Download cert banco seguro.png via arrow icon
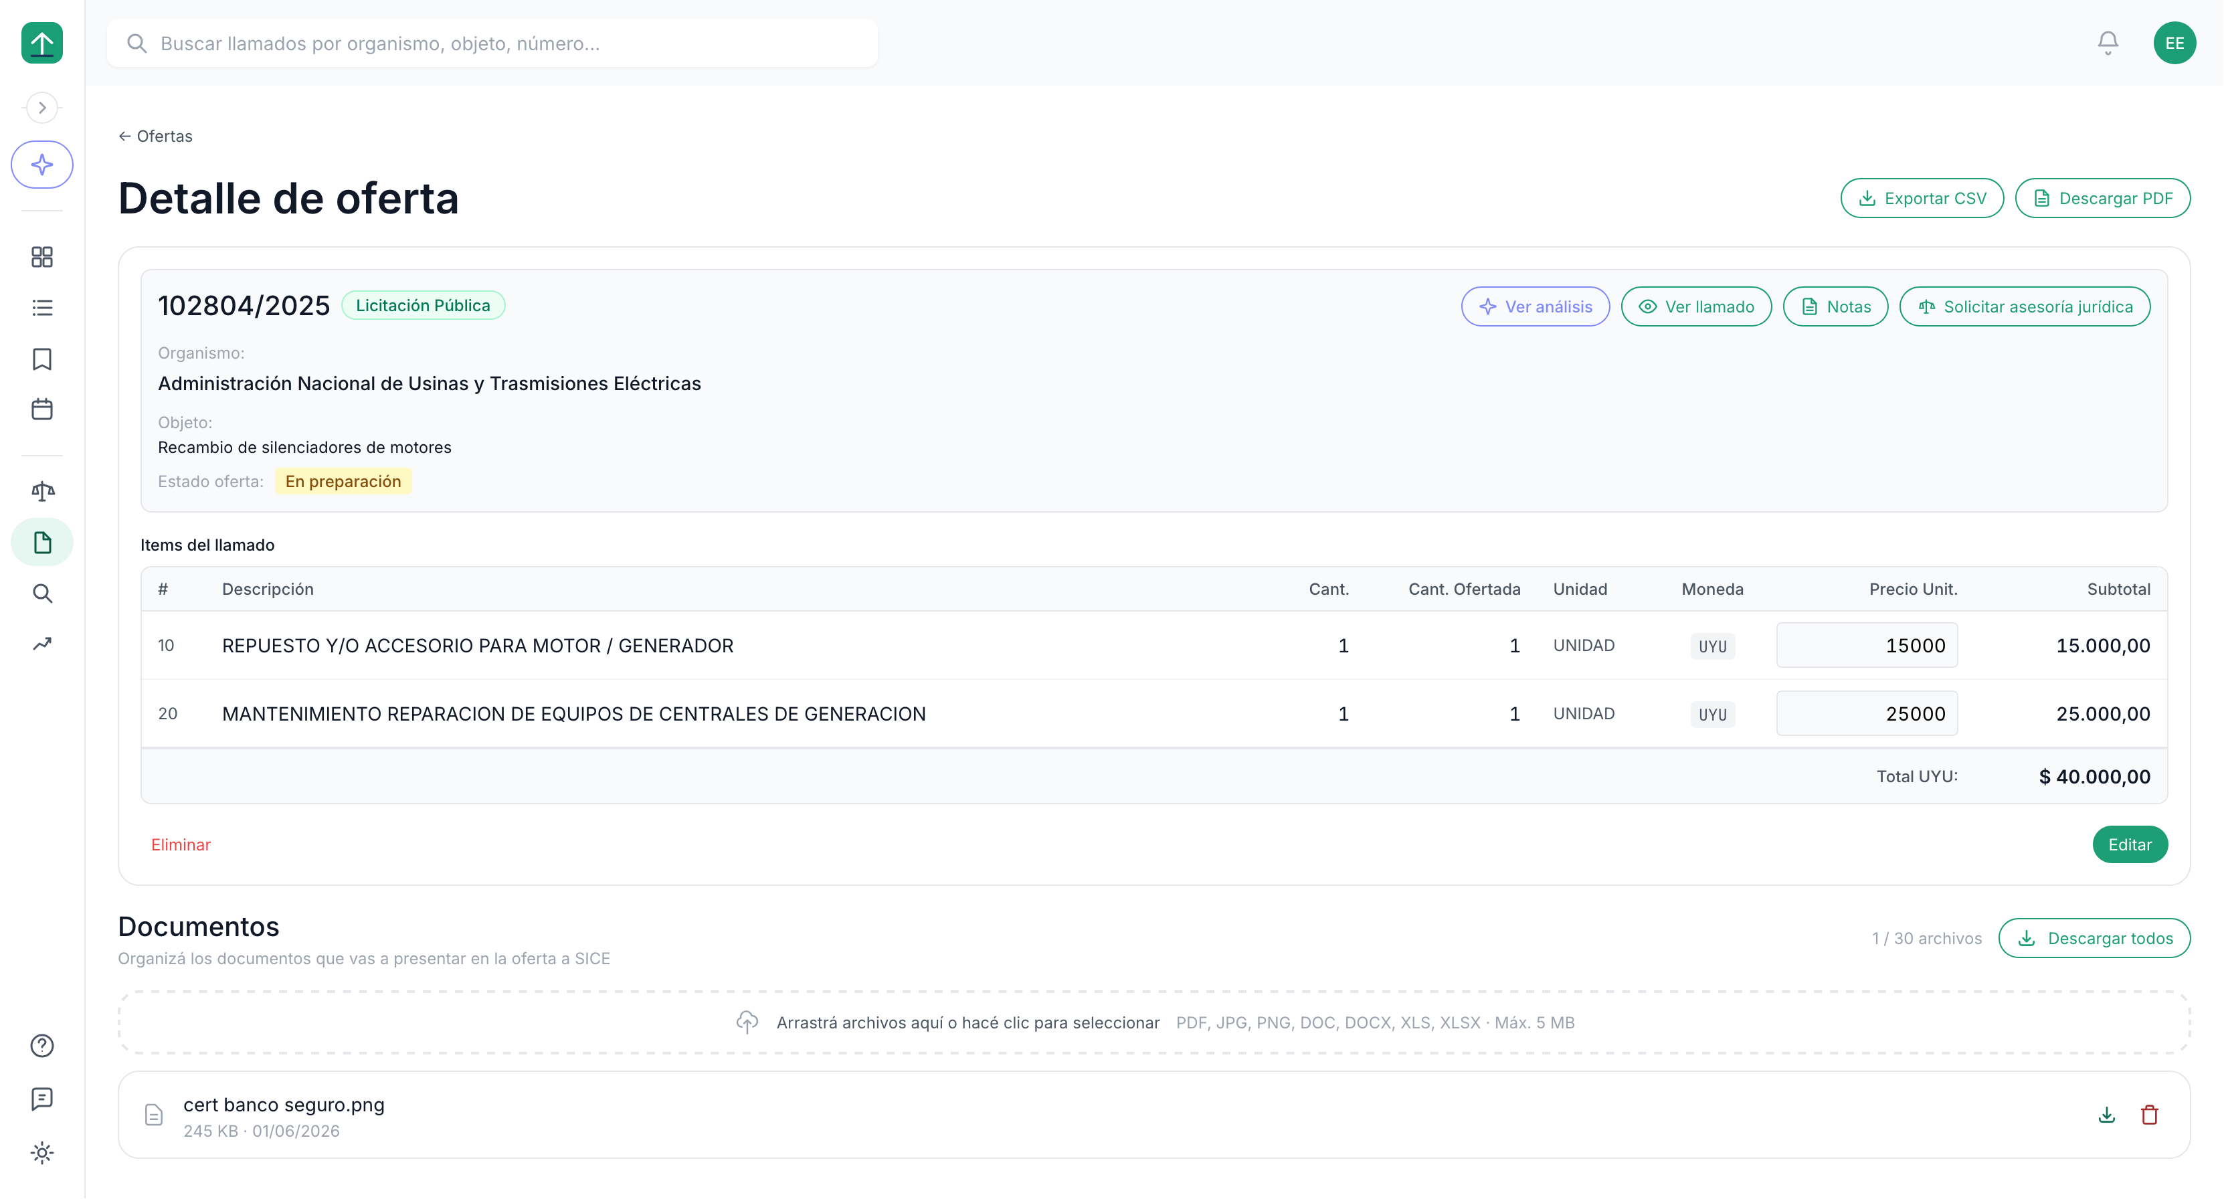The width and height of the screenshot is (2224, 1199). (x=2106, y=1115)
